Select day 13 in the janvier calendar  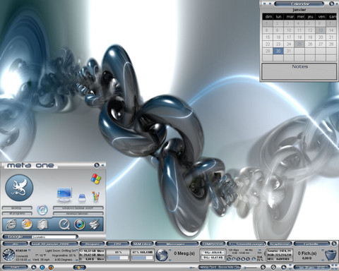(321, 30)
